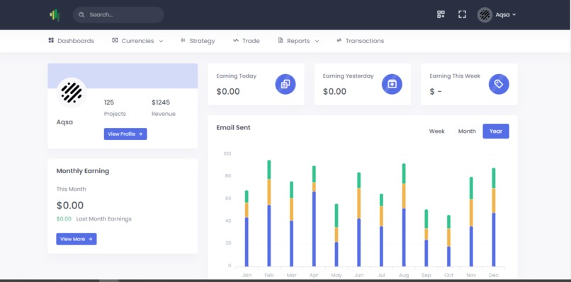Click the green bars app logo
The height and width of the screenshot is (282, 571).
pyautogui.click(x=55, y=15)
